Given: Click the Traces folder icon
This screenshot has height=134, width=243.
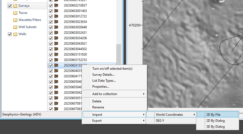Looking at the screenshot, I should (15, 13).
